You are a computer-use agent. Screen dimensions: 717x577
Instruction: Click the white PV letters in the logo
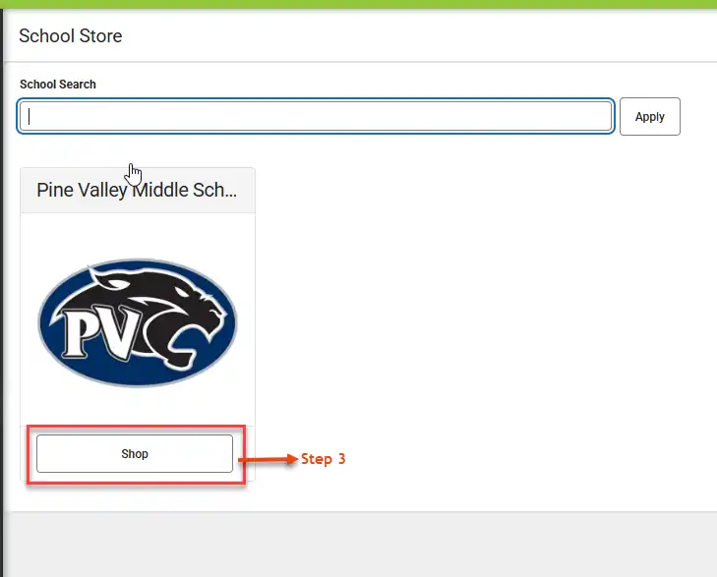pos(99,332)
